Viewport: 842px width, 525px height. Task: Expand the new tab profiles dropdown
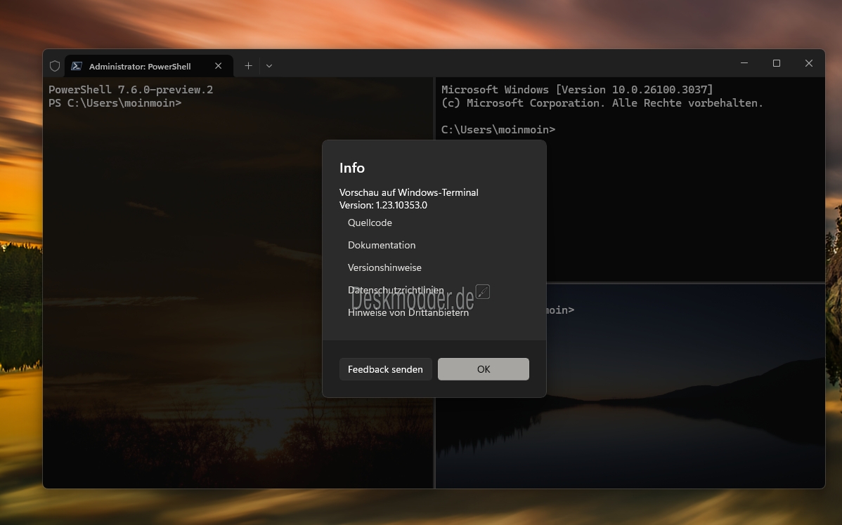click(269, 66)
